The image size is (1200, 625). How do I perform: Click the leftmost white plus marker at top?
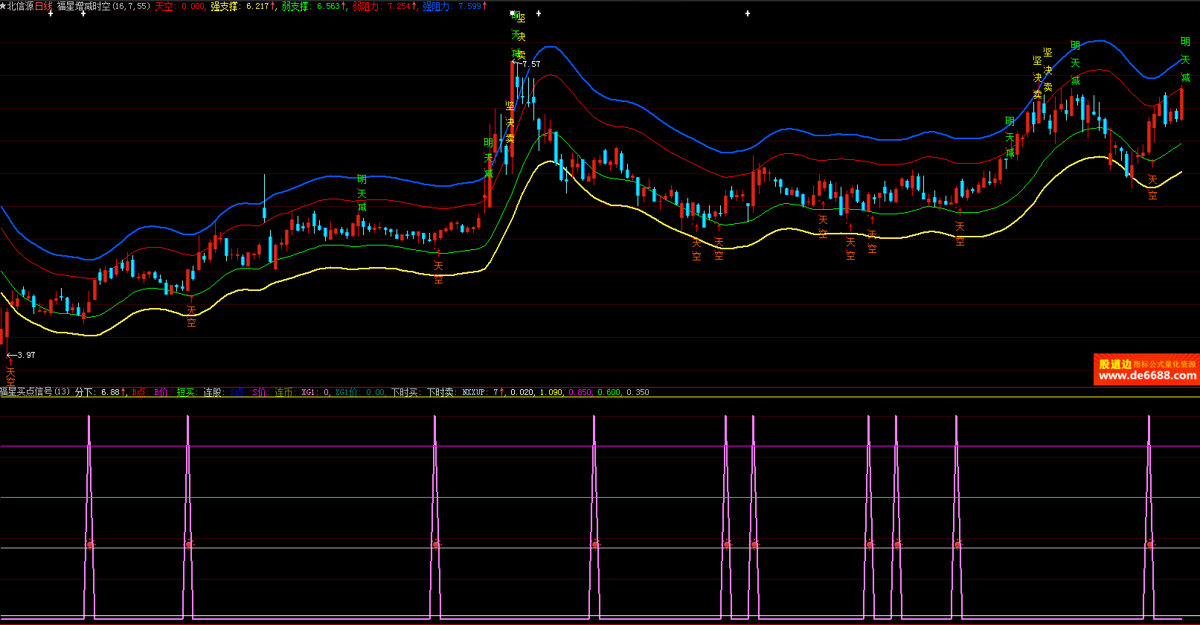click(x=51, y=13)
